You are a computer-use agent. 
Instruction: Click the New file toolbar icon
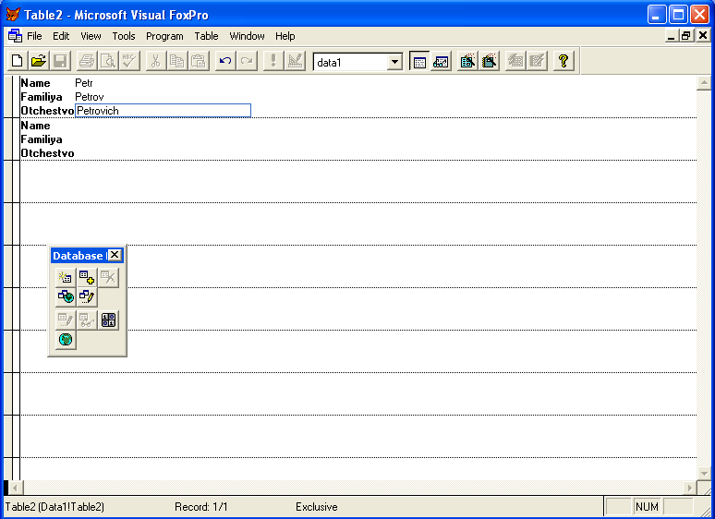pyautogui.click(x=18, y=61)
